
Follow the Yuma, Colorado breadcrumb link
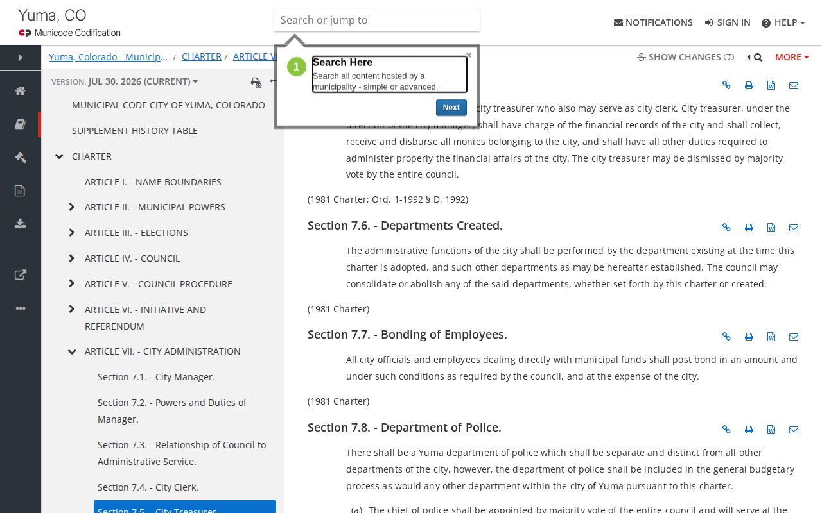point(108,57)
